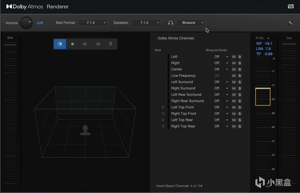Solo the Right Top Rear channel
This screenshot has height=193, width=300.
coord(240,126)
